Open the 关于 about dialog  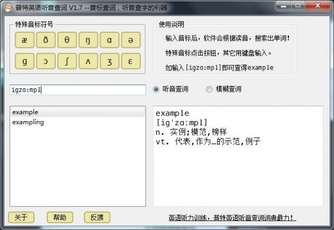[21, 217]
